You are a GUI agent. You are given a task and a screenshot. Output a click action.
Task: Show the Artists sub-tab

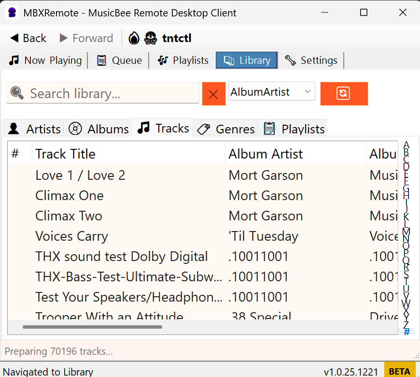(x=34, y=129)
